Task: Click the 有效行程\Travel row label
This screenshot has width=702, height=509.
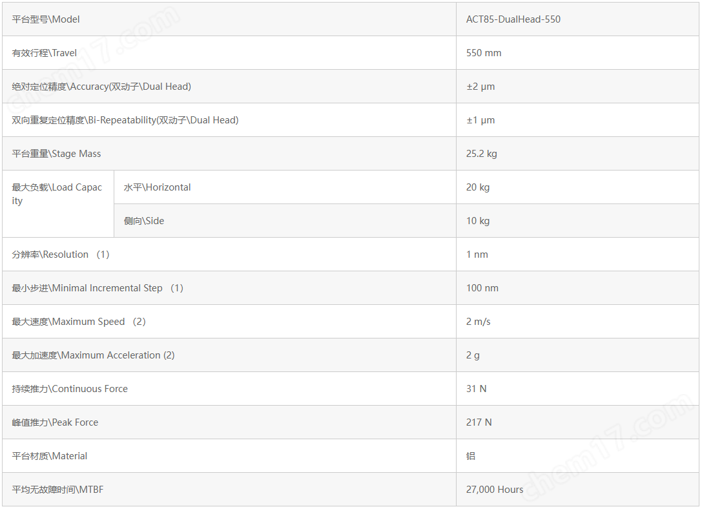Action: pos(229,53)
